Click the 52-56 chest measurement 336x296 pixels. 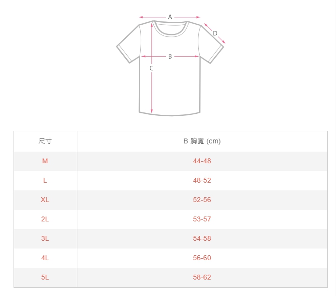click(x=202, y=200)
